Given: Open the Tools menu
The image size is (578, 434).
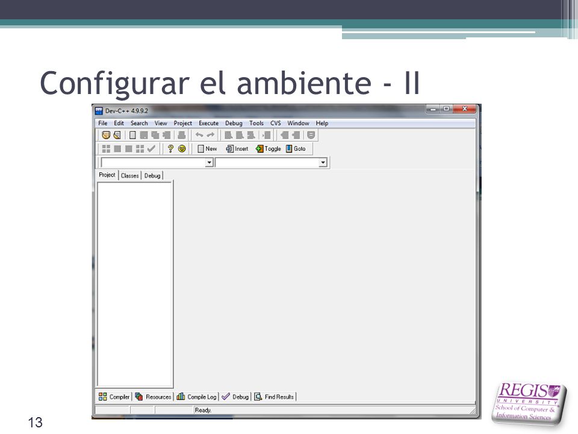Looking at the screenshot, I should [256, 123].
